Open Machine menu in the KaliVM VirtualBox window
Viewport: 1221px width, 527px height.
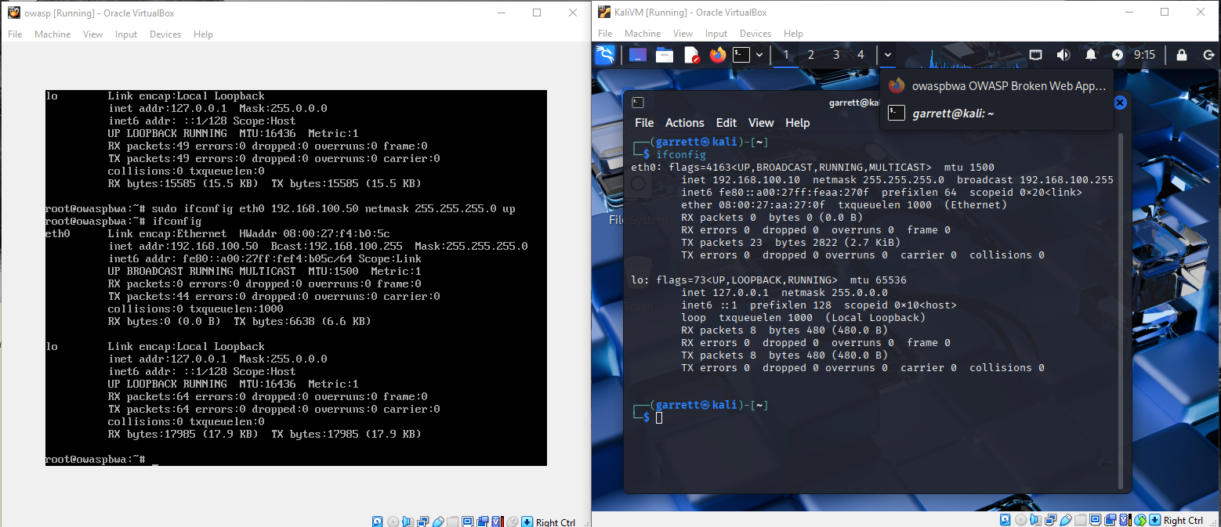[643, 34]
